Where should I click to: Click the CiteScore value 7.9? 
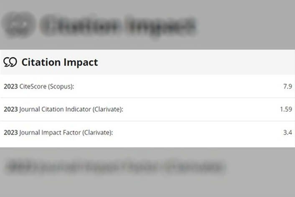(x=287, y=87)
